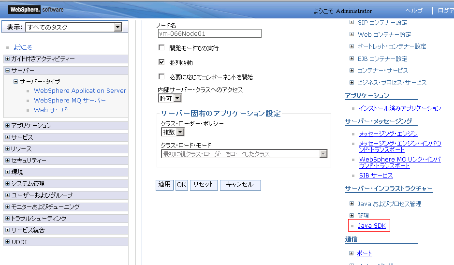454x265 pixels.
Task: Expand サービス navigation section
Action: tap(8, 137)
